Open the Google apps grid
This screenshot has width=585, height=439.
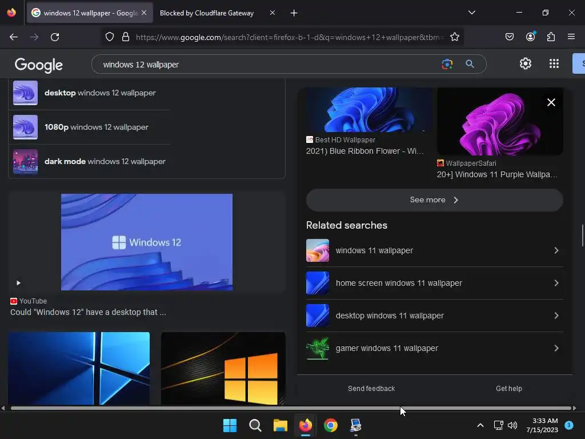554,63
